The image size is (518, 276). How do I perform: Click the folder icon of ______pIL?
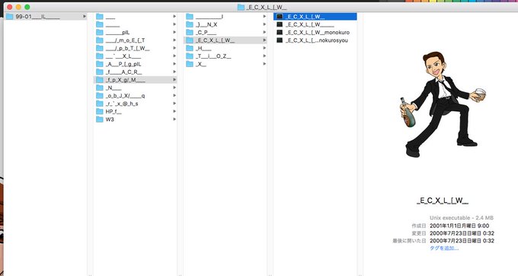(x=100, y=32)
